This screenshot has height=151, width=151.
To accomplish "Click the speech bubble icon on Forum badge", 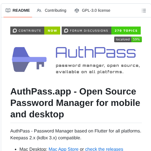I will 66,31.
